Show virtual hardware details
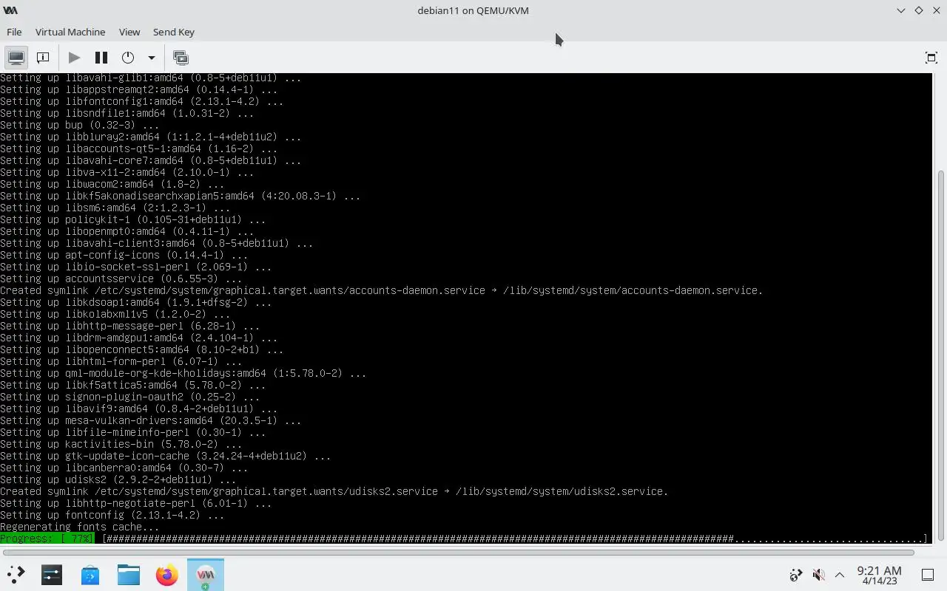 click(x=43, y=58)
